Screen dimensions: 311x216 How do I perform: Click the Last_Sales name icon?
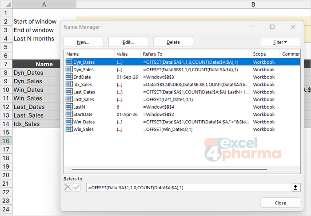(69, 99)
